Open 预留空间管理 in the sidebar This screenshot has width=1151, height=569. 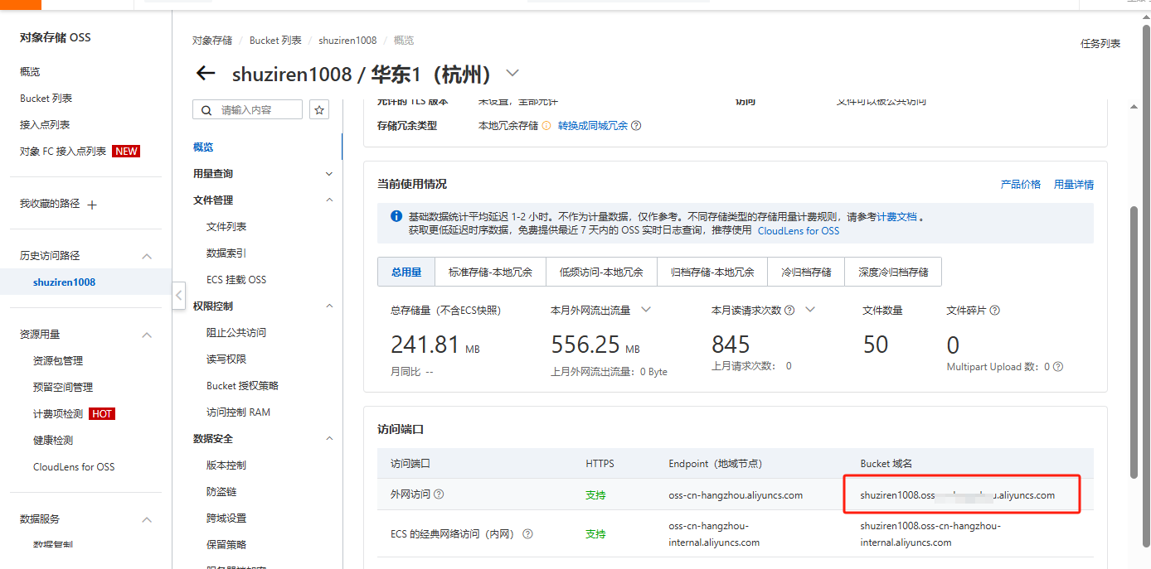point(63,388)
